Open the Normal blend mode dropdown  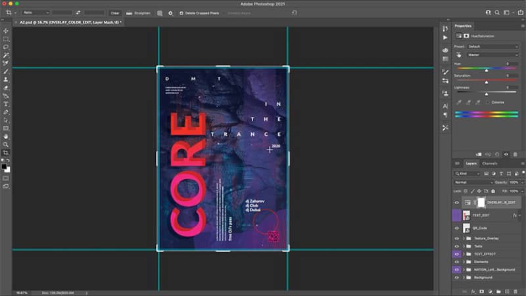coord(473,182)
